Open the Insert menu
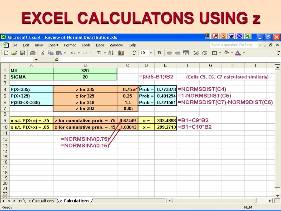The width and height of the screenshot is (281, 211). 53,45
